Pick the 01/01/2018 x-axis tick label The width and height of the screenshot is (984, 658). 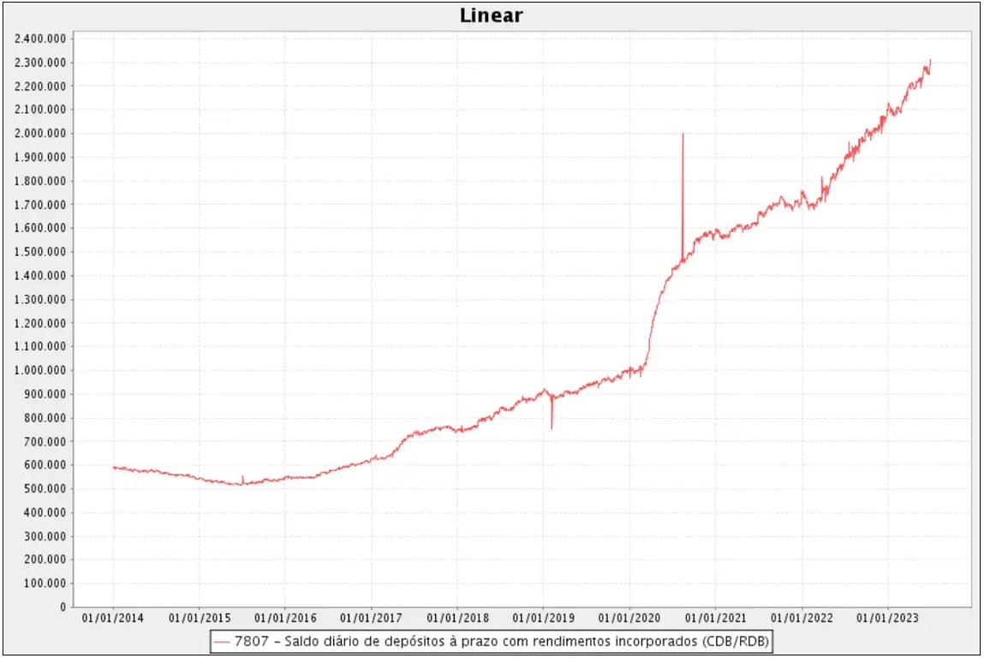456,618
